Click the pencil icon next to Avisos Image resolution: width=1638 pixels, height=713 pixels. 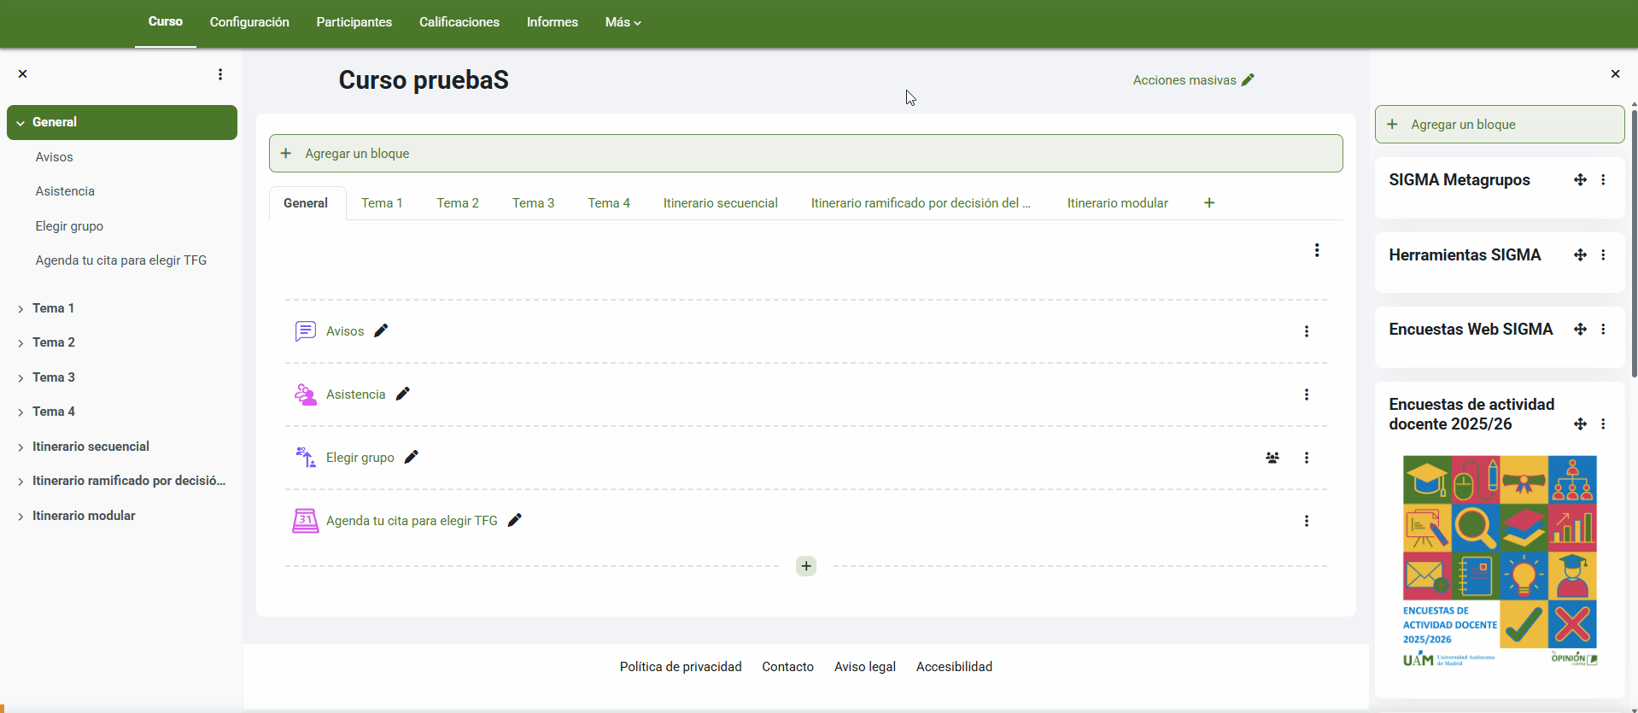click(381, 330)
